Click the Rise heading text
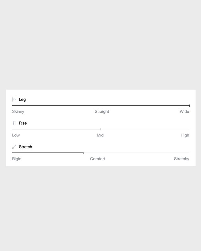The height and width of the screenshot is (251, 201). 23,123
